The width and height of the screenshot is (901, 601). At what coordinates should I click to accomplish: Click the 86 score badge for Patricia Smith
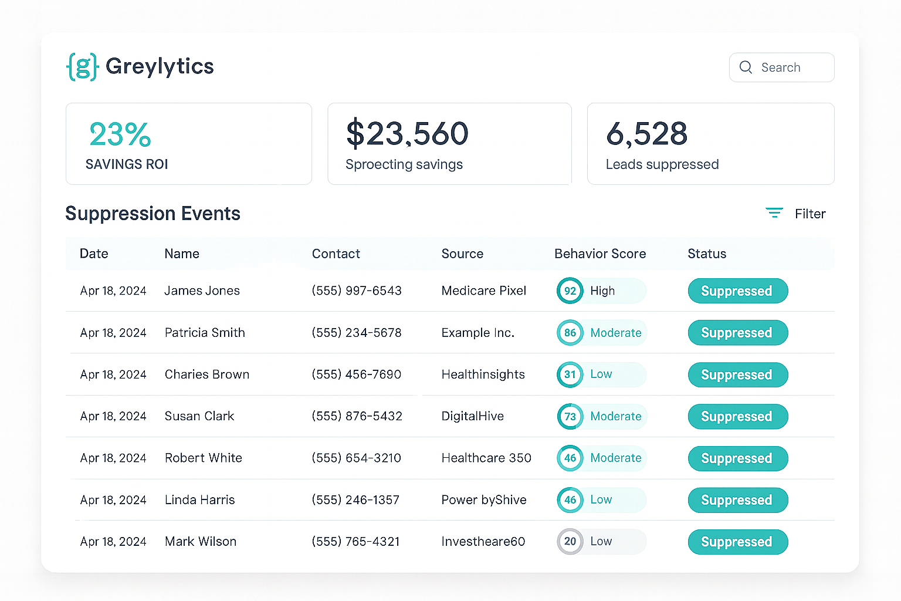[570, 333]
